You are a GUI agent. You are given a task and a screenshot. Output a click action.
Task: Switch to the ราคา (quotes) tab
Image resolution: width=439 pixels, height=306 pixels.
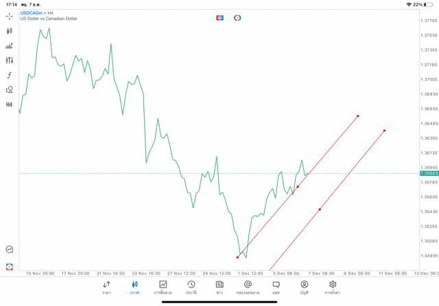(106, 287)
